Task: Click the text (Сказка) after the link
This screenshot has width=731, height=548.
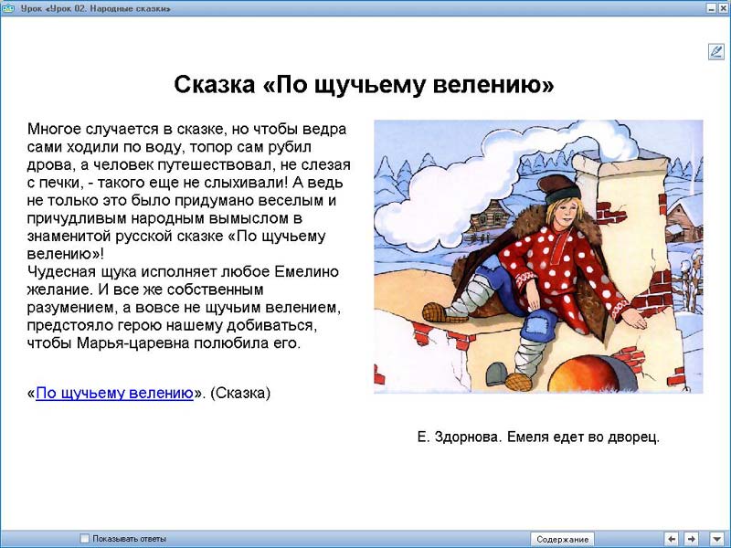Action: pyautogui.click(x=240, y=393)
